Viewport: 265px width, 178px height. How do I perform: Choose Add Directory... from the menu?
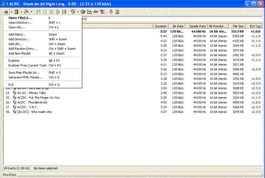click(43, 39)
